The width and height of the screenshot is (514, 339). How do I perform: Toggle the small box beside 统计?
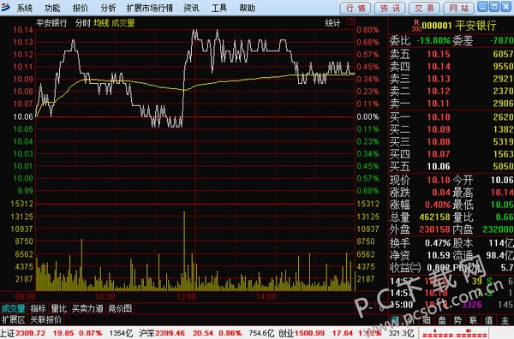350,22
